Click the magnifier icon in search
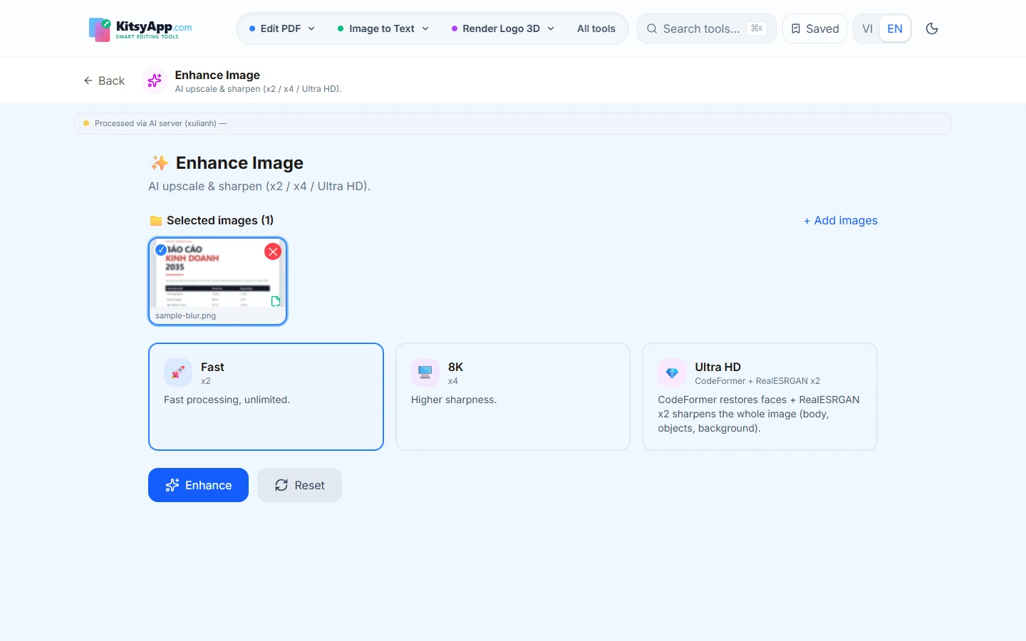This screenshot has height=641, width=1026. pyautogui.click(x=652, y=28)
